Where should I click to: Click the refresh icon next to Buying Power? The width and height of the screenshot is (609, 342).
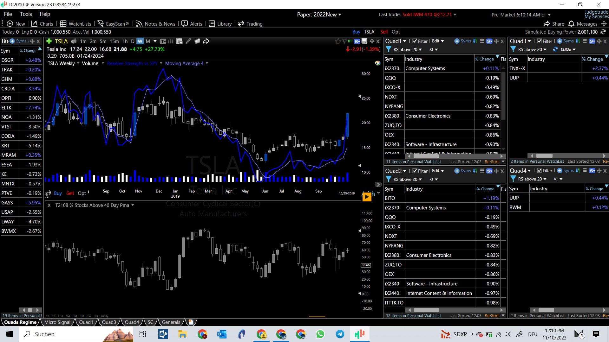pos(603,32)
